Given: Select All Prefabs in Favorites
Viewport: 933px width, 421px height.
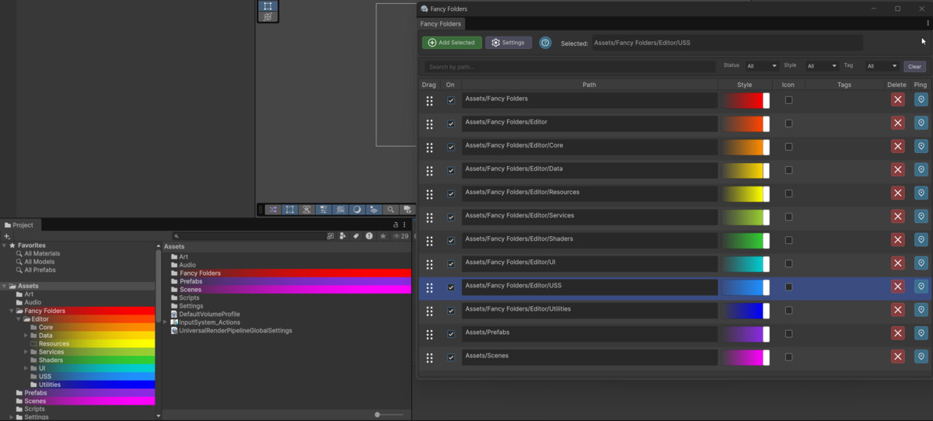Looking at the screenshot, I should point(40,270).
